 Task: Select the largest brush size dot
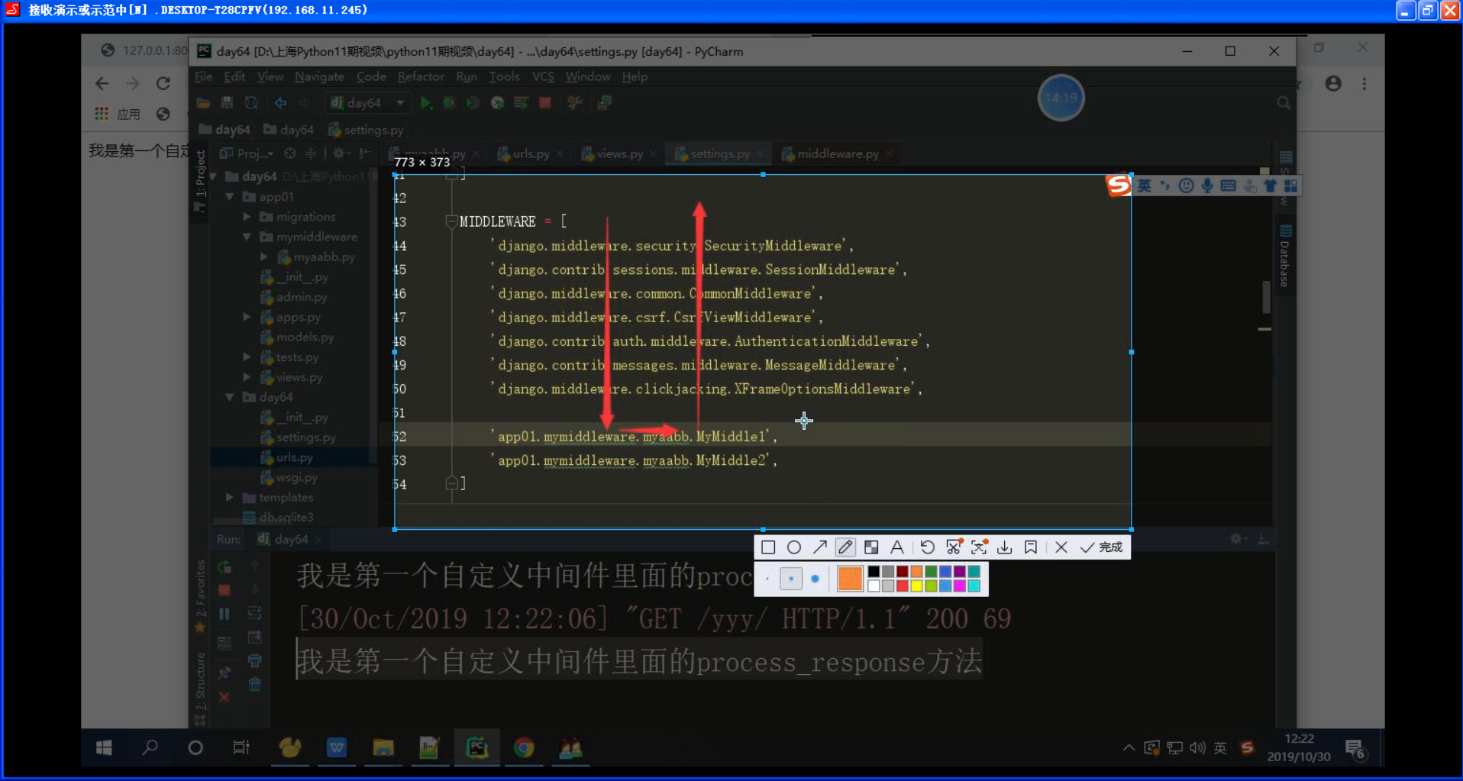click(815, 579)
